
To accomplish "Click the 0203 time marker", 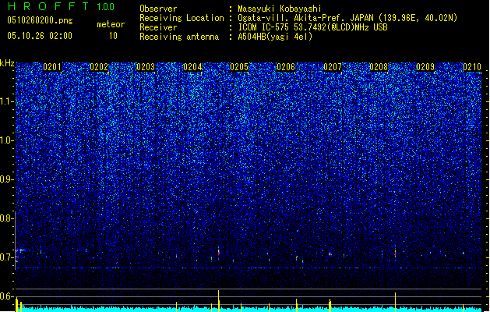I will [x=146, y=67].
